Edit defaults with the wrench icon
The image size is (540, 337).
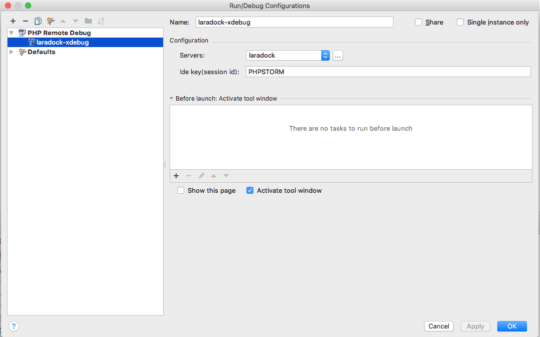coord(50,21)
